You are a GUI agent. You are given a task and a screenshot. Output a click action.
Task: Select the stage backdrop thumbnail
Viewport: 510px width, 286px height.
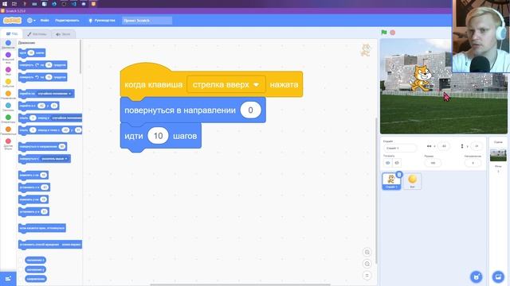tap(498, 155)
